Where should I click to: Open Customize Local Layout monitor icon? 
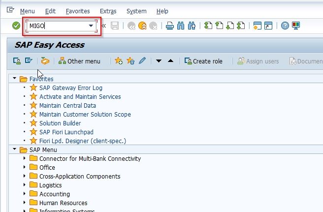pyautogui.click(x=296, y=26)
